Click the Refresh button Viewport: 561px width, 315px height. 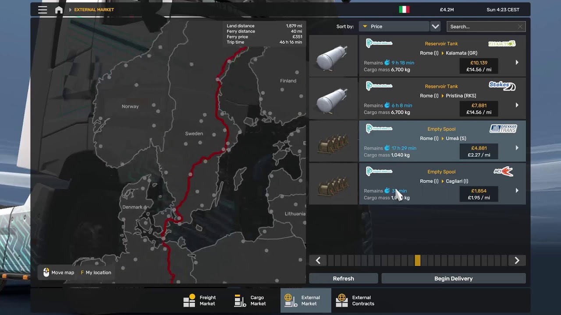coord(344,278)
